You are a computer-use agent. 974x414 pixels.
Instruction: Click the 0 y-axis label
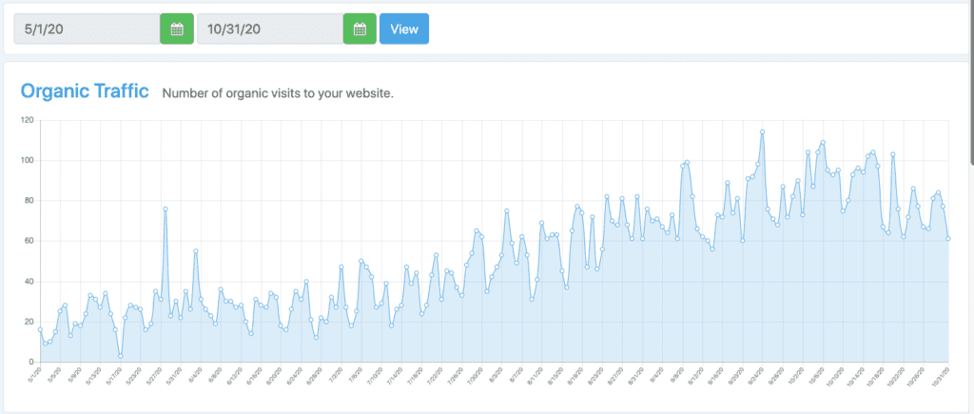coord(30,362)
